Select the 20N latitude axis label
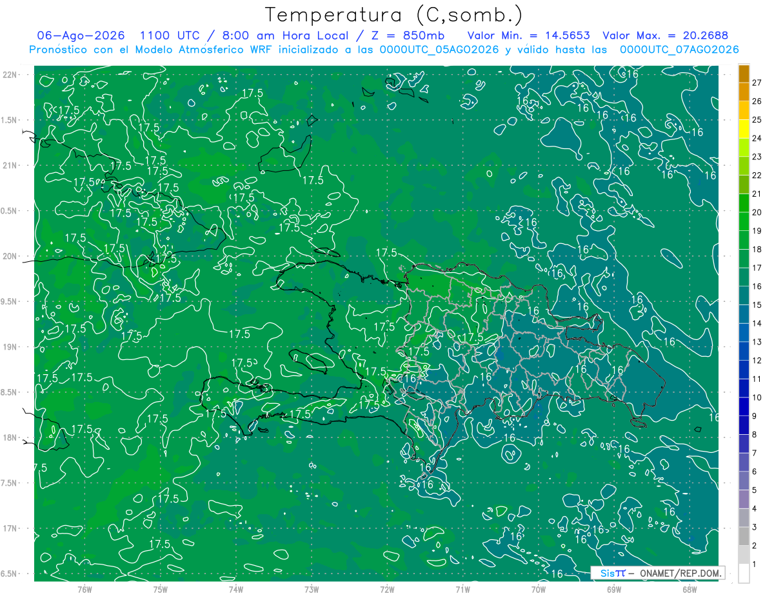Image resolution: width=774 pixels, height=598 pixels. [x=10, y=256]
